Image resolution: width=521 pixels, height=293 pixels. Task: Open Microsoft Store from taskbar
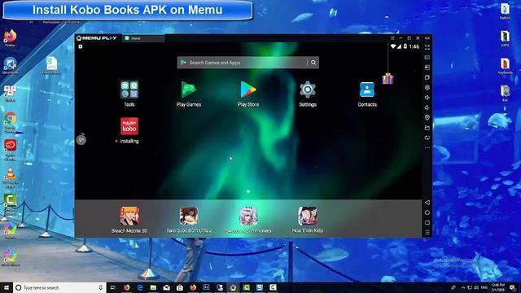pyautogui.click(x=180, y=287)
